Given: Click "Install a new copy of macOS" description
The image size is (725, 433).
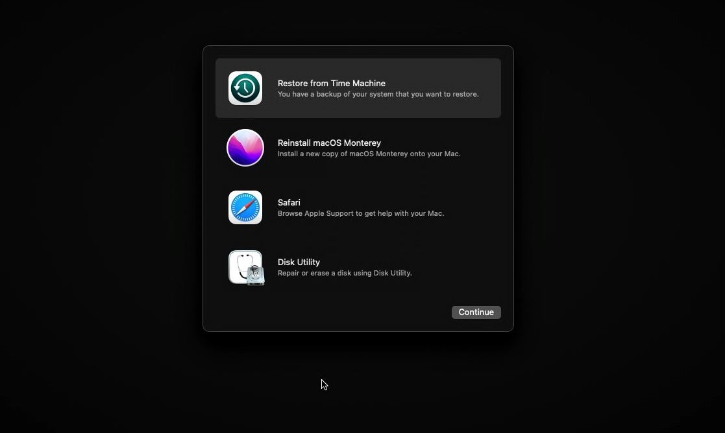Looking at the screenshot, I should point(369,154).
